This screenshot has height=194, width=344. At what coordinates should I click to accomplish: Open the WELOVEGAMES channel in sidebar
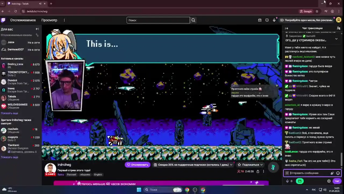coord(21,106)
